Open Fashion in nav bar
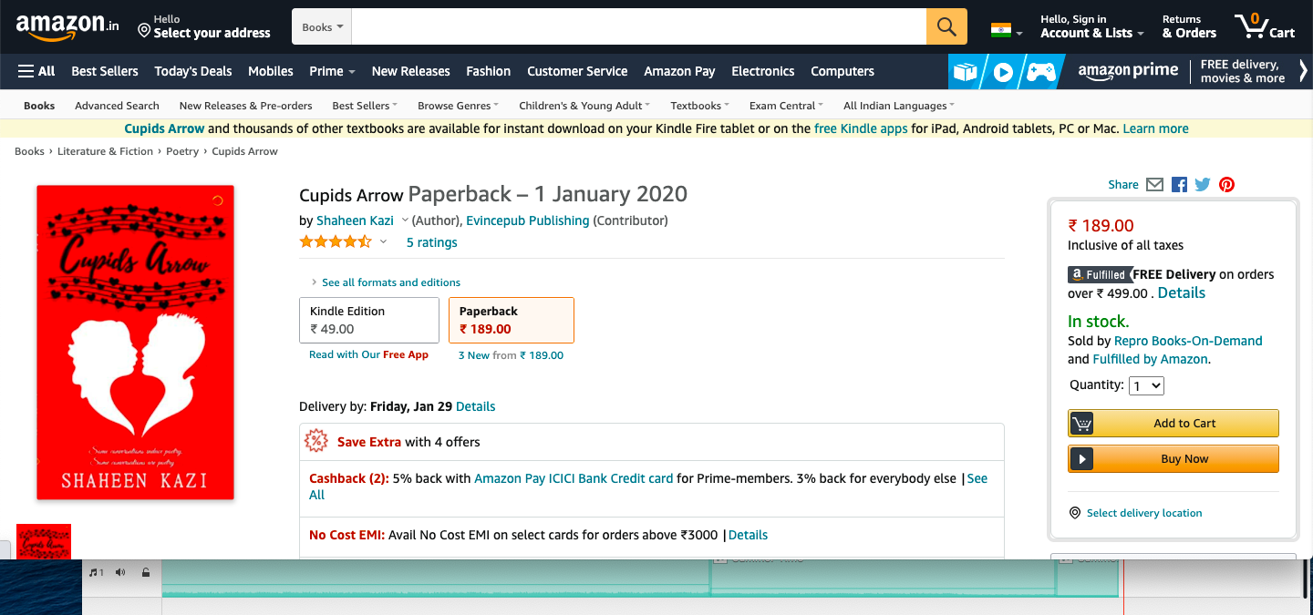 489,71
